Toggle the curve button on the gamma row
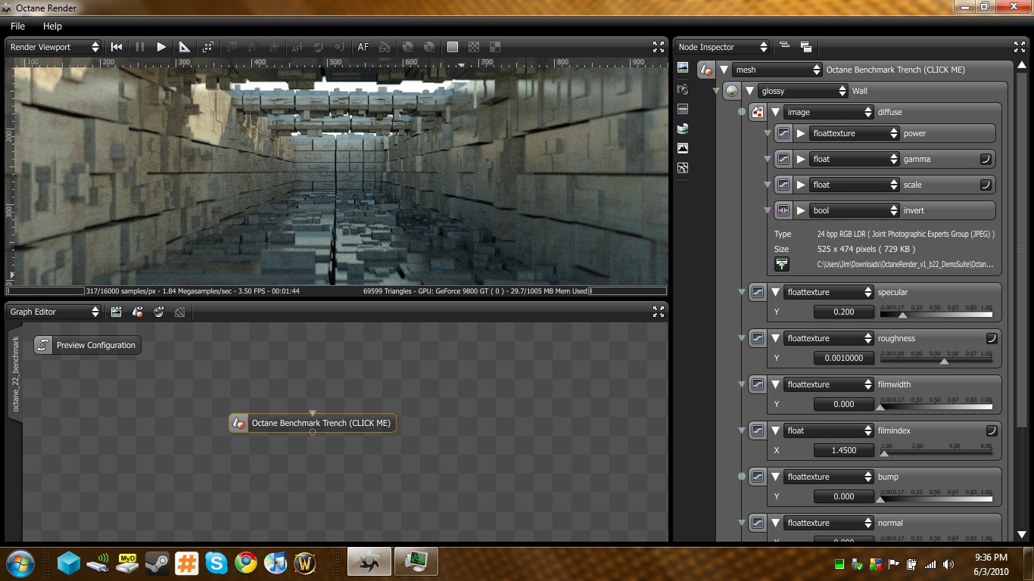This screenshot has width=1034, height=581. click(x=986, y=159)
